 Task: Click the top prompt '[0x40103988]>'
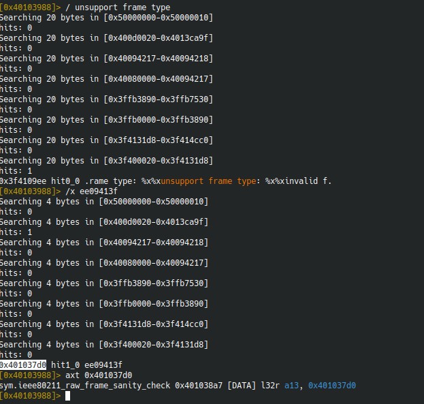tap(30, 7)
